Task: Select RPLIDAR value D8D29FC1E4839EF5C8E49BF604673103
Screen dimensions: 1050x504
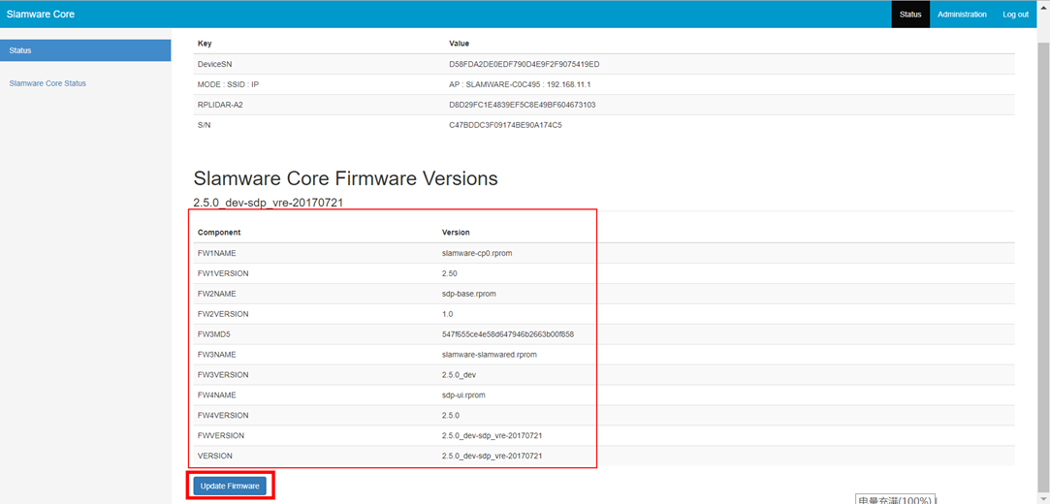Action: tap(523, 105)
